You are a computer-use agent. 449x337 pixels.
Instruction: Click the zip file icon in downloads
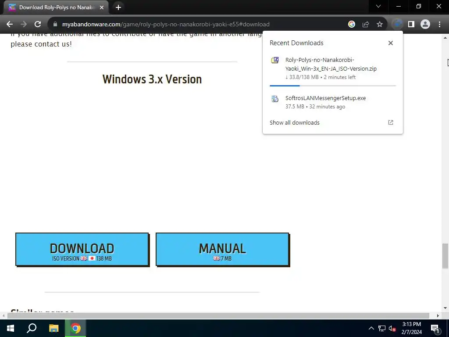tap(275, 60)
